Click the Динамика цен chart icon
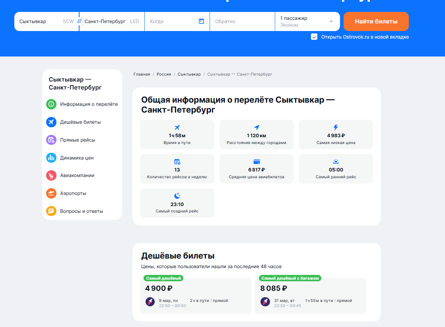 point(51,158)
